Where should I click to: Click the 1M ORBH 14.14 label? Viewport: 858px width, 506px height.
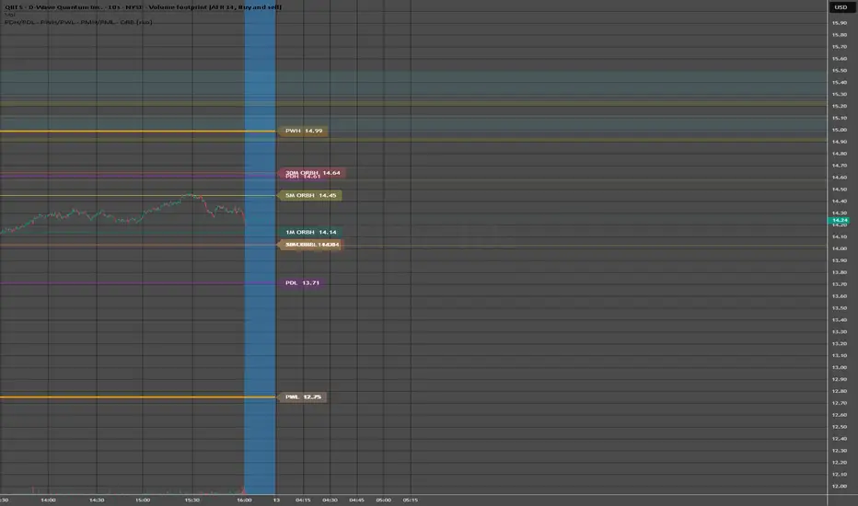(x=310, y=232)
